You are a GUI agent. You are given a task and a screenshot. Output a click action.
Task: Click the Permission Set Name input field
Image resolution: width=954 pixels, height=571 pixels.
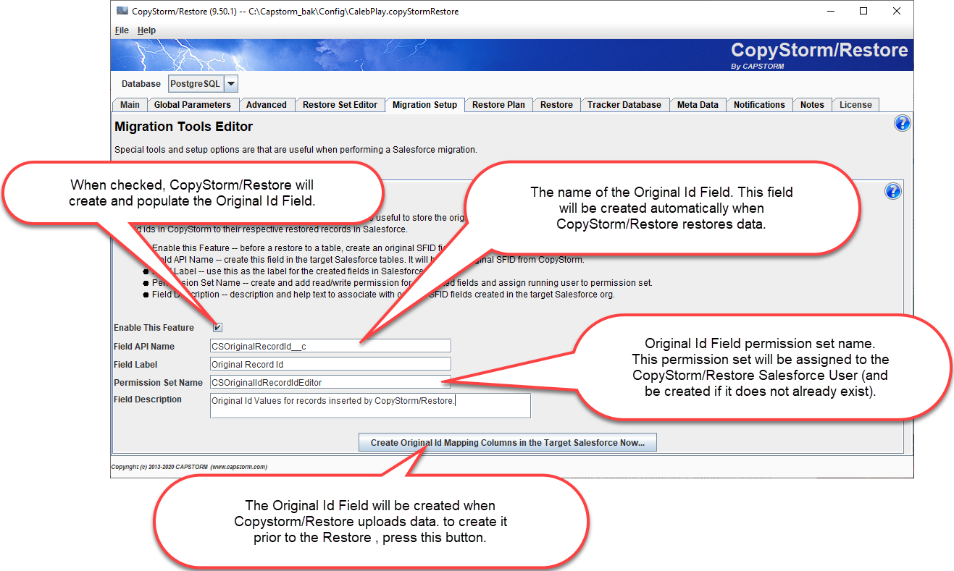coord(330,382)
